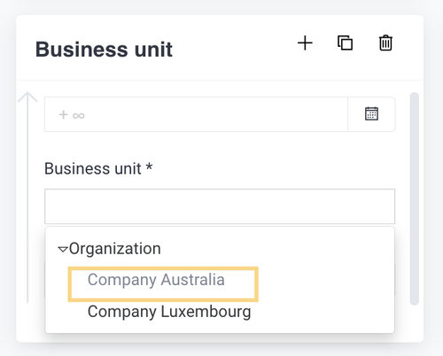Select Company Luxembourg option
Viewport: 443px width, 356px height.
(x=169, y=312)
